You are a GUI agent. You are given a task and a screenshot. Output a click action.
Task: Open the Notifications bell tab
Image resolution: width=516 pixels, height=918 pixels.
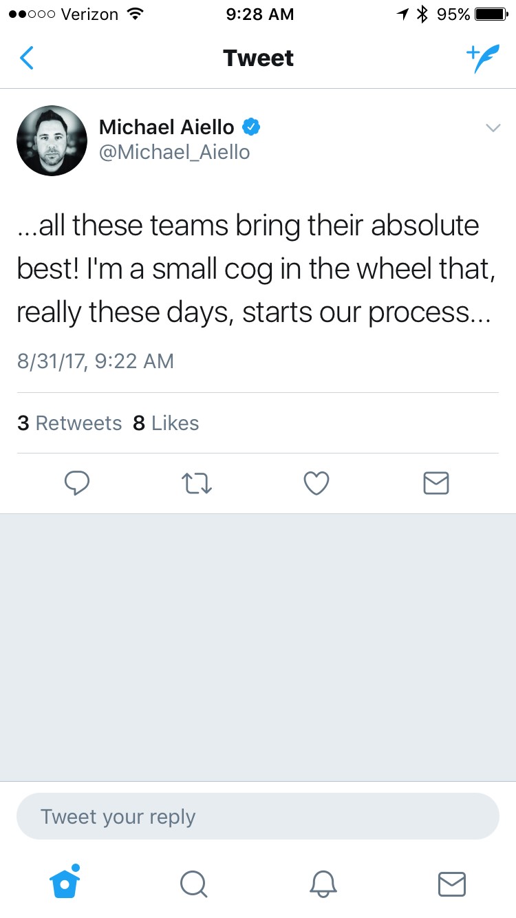pos(322,884)
